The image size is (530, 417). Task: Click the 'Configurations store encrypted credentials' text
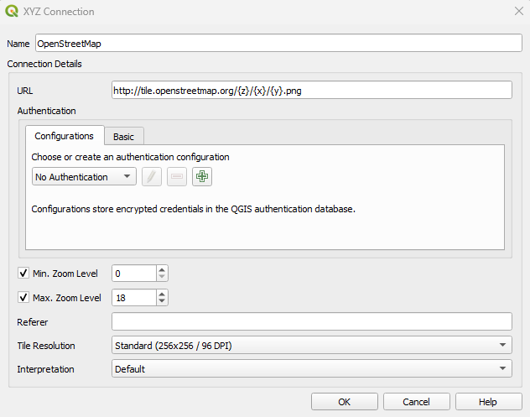(x=194, y=209)
